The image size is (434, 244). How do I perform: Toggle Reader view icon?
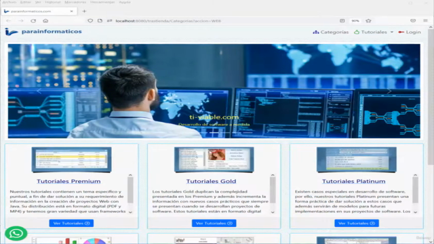coord(342,21)
